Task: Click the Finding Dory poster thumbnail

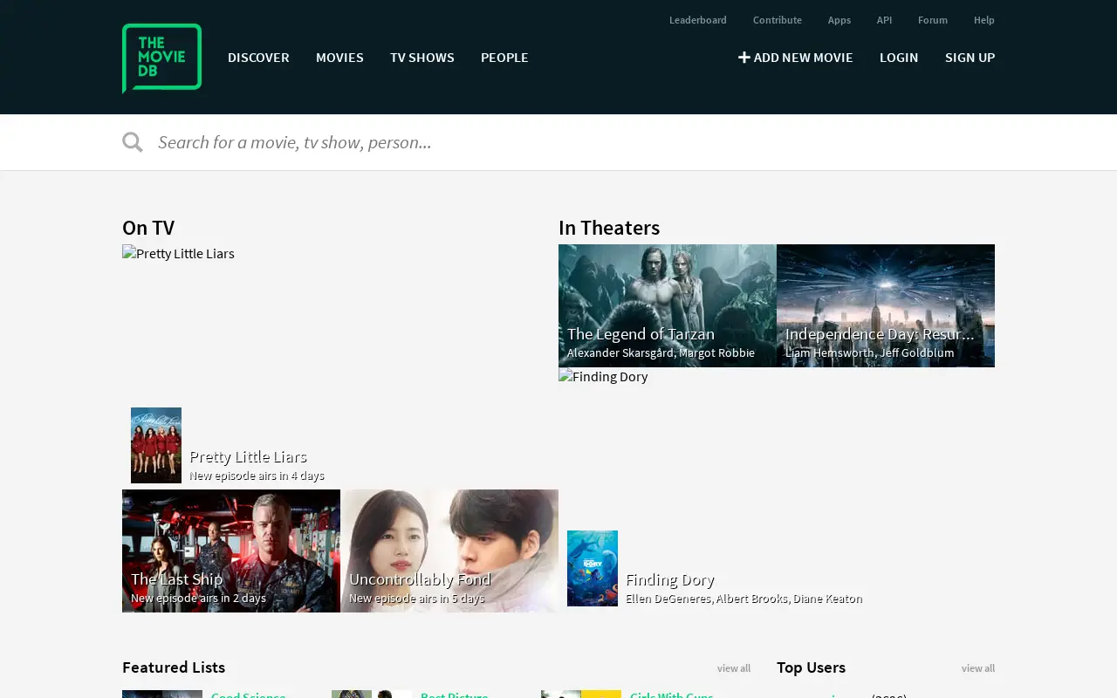Action: [x=593, y=568]
